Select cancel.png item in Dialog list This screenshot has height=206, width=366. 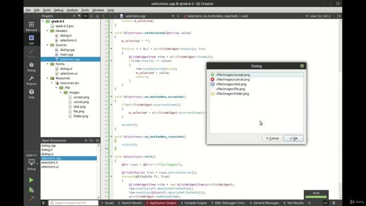257,80
